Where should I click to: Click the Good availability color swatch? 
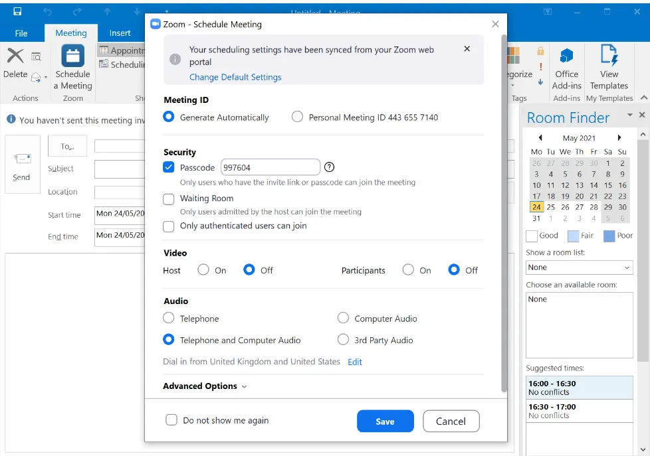[x=532, y=236]
